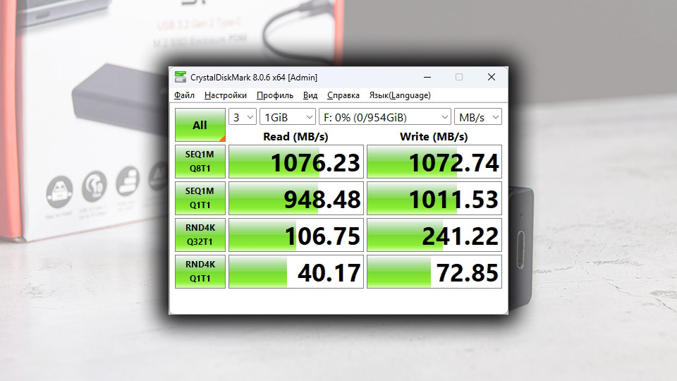677x381 pixels.
Task: Click the Read (MB/s) column header
Action: tap(295, 136)
